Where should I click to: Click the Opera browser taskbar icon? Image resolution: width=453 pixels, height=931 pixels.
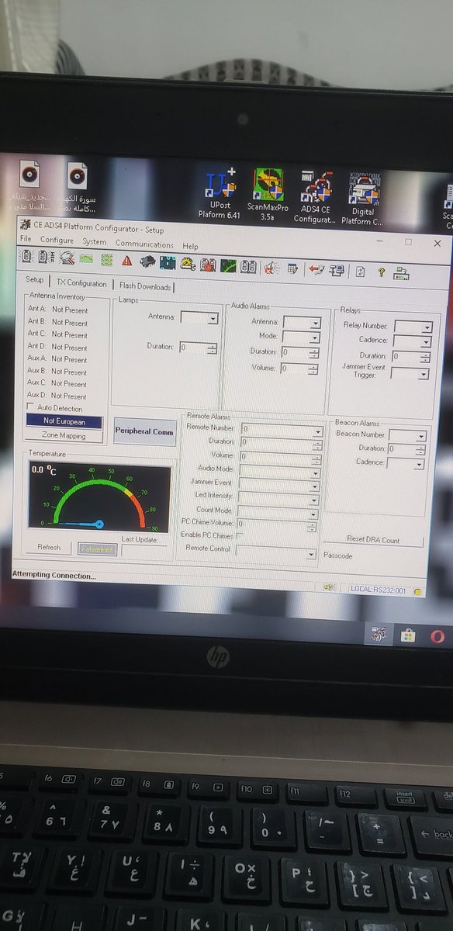(x=437, y=636)
